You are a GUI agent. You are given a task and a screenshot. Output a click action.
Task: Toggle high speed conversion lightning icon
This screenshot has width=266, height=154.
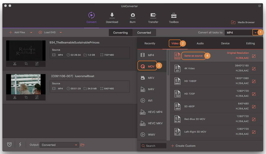coord(20,145)
